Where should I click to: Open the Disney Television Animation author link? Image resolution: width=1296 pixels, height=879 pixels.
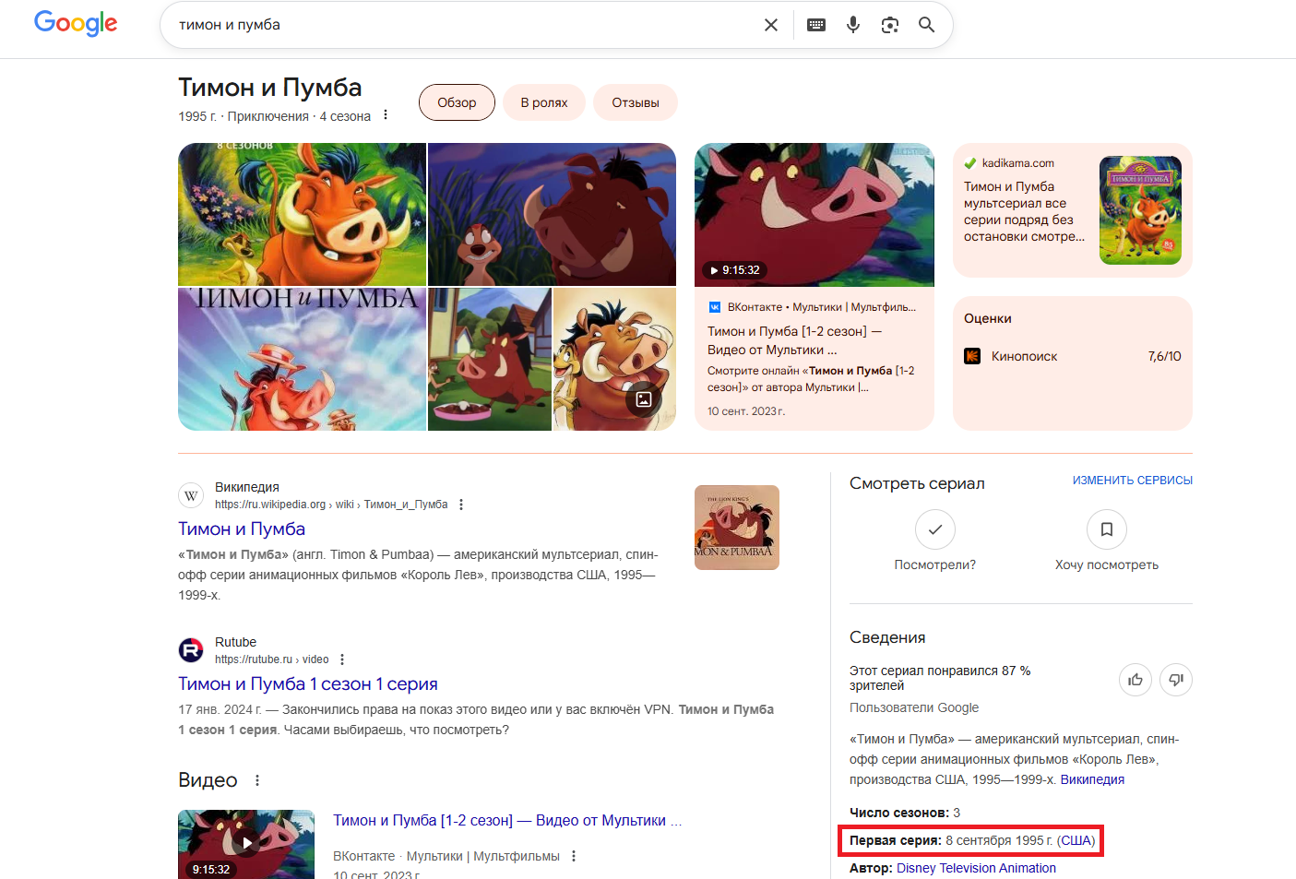tap(976, 868)
